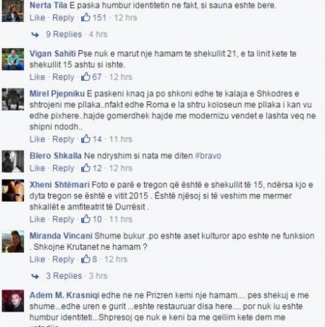Screen dimensions: 325x327
Task: Click reply arrow icon beside 9 Replies
Action: point(35,35)
